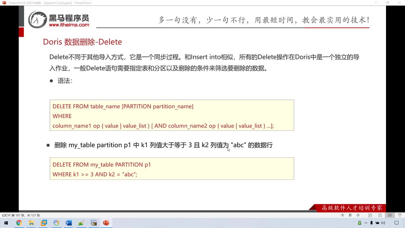Click 'DELETE FROM table_name' syntax line

point(123,106)
